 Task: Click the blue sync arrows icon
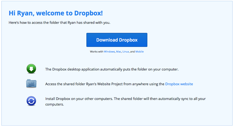pyautogui.click(x=31, y=101)
